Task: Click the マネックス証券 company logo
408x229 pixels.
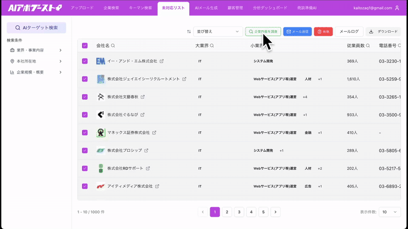Action: (100, 133)
